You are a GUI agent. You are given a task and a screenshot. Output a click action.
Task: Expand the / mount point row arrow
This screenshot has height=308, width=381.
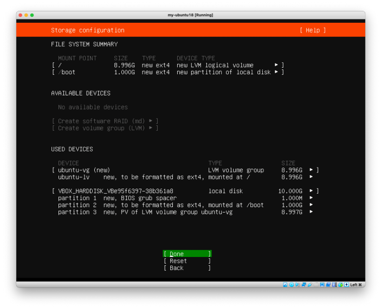point(276,65)
